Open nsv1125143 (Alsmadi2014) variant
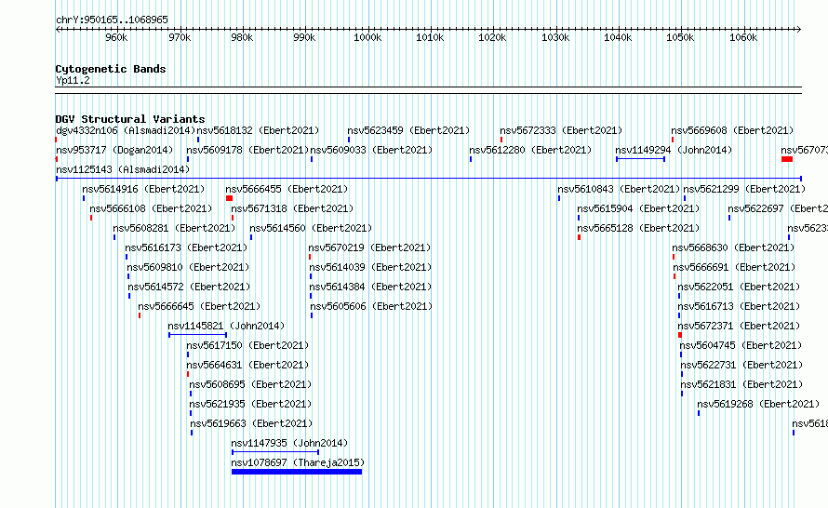 click(123, 169)
